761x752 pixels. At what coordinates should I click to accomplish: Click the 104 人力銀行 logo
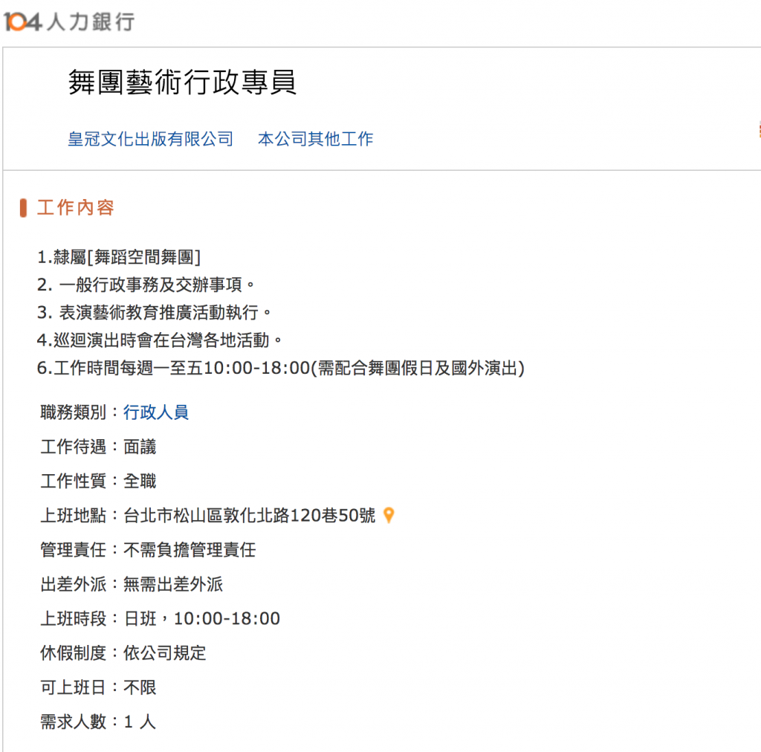69,22
